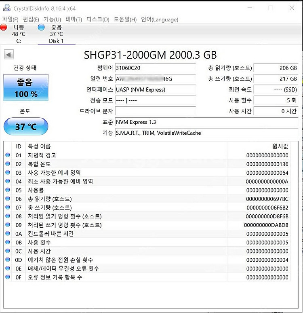Click the transfer mode field
Image resolution: width=303 pixels, height=313 pixels.
[x=155, y=100]
